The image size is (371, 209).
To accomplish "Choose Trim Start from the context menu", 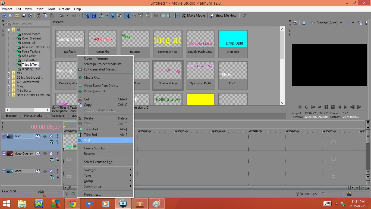I will click(x=105, y=129).
